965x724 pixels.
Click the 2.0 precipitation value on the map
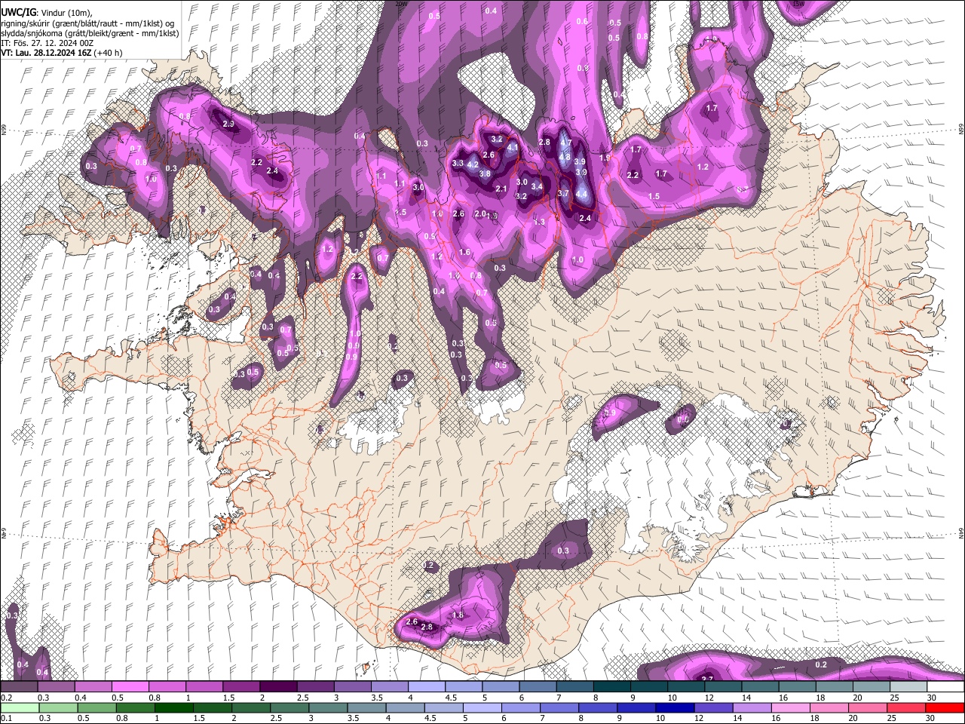click(x=480, y=214)
